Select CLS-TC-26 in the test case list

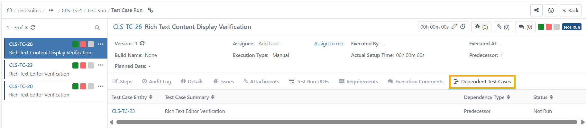coord(56,48)
